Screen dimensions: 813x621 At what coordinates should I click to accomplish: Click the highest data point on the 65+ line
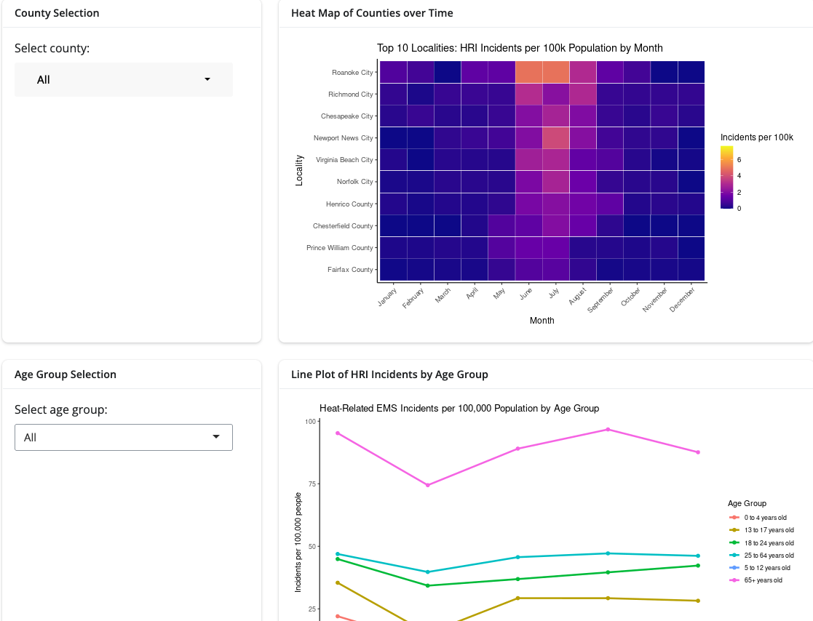(608, 430)
